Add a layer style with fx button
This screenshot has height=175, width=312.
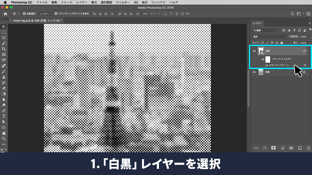click(265, 148)
